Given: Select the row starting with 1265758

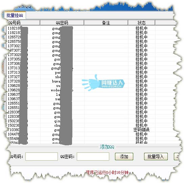Looking at the screenshot, I should pos(90,41).
